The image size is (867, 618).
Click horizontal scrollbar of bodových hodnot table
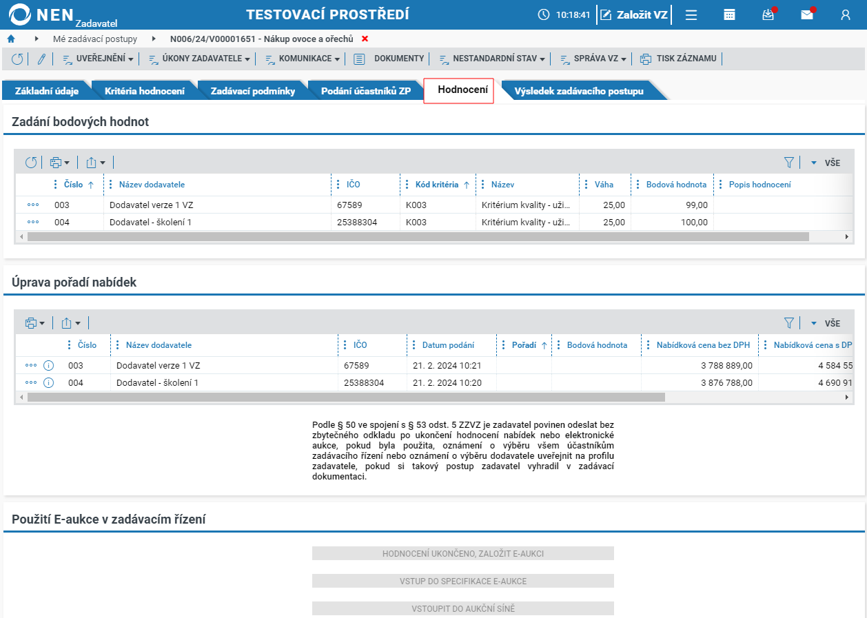[418, 236]
